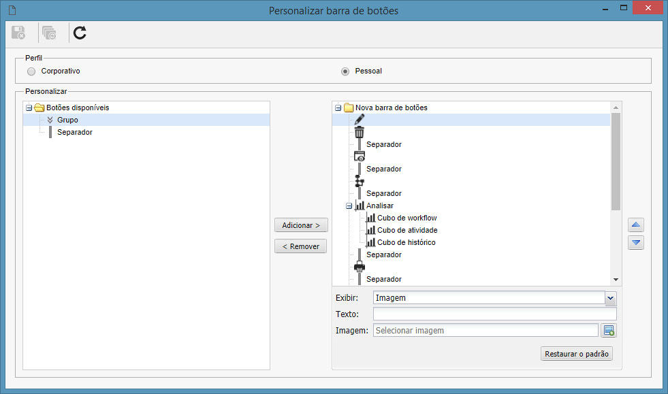This screenshot has height=394, width=668.
Task: Select the Separador just above Analisar
Action: click(384, 193)
